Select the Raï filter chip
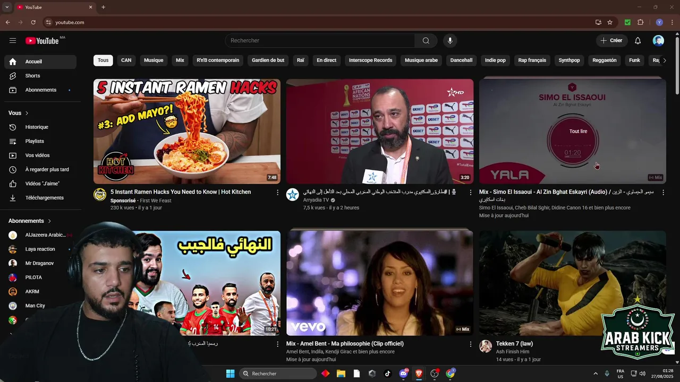This screenshot has width=680, height=382. pyautogui.click(x=301, y=60)
